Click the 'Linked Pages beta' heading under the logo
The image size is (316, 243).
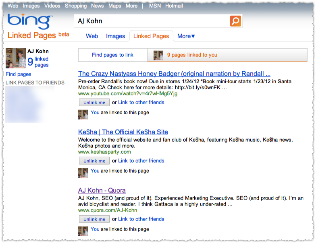click(x=38, y=35)
